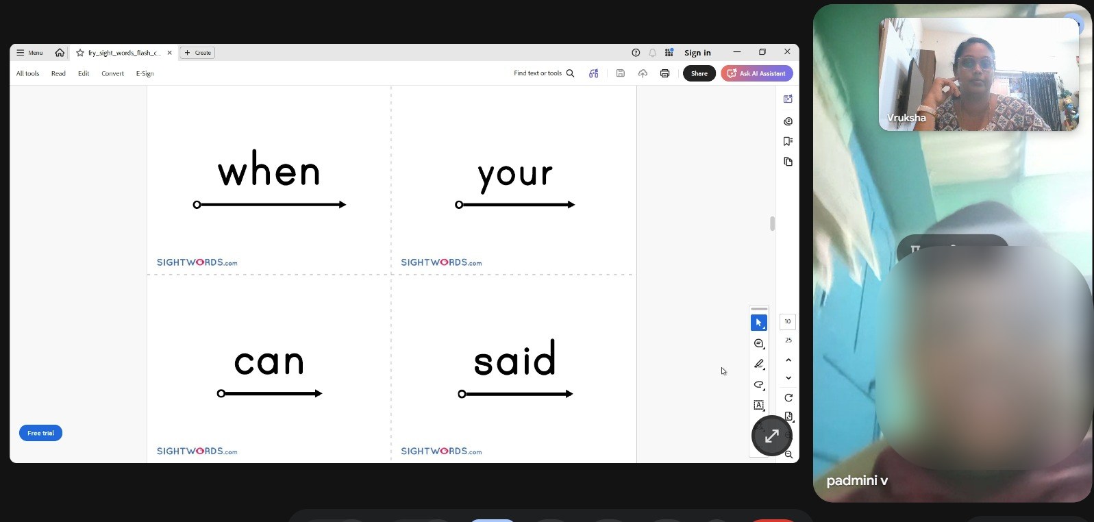The height and width of the screenshot is (522, 1094).
Task: Open the Help question mark icon
Action: coord(636,53)
